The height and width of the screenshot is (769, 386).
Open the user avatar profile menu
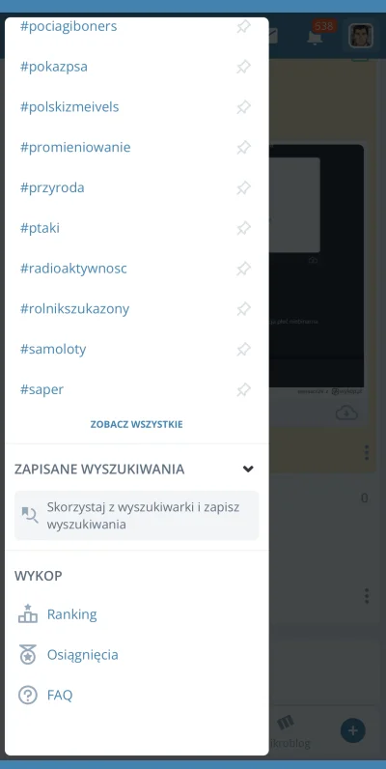tap(361, 36)
